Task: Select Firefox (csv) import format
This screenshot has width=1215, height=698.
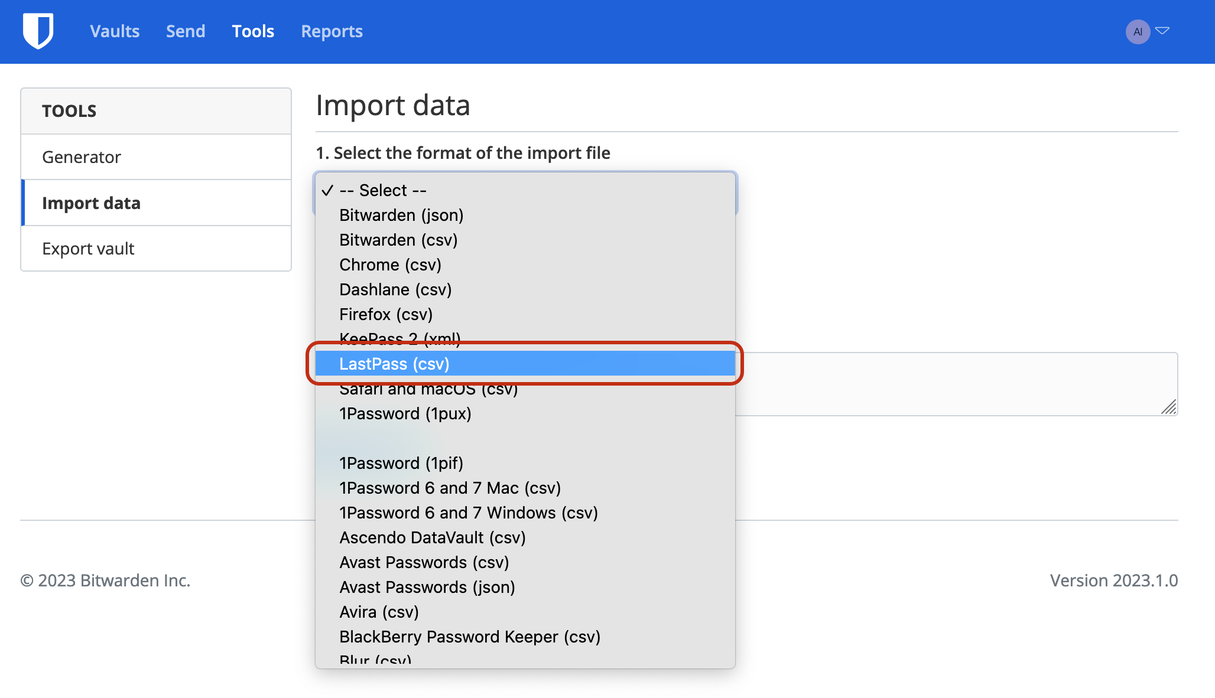Action: (x=385, y=314)
